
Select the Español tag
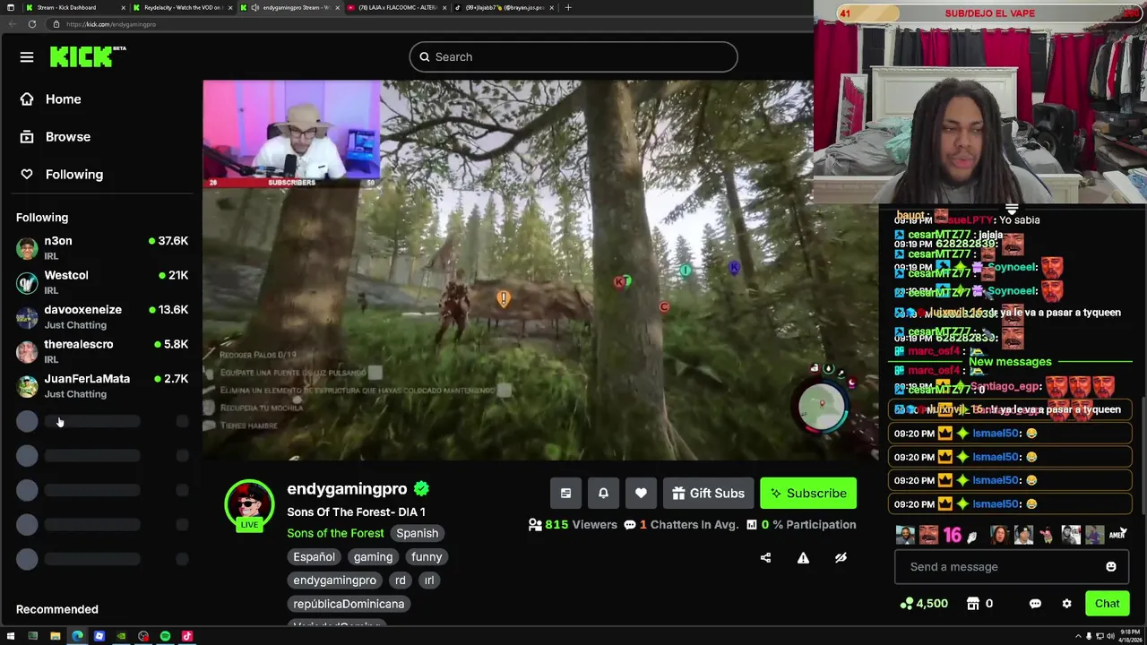(x=314, y=557)
